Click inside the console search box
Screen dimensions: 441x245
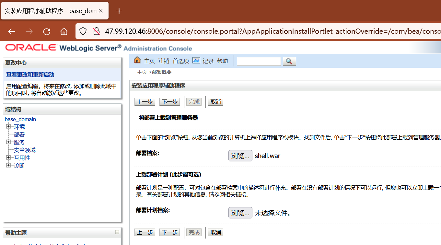pos(259,61)
